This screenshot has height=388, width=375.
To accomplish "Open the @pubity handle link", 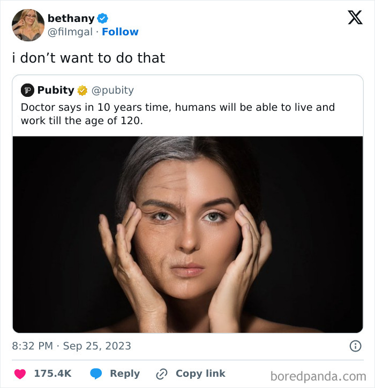I will 112,90.
